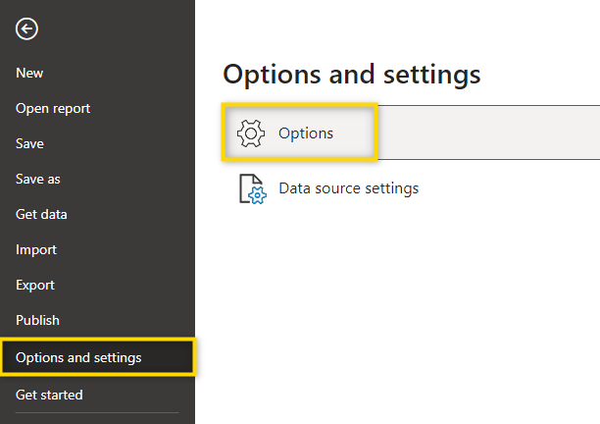Click the divider line below Get started
Image resolution: width=600 pixels, height=424 pixels.
click(x=97, y=413)
